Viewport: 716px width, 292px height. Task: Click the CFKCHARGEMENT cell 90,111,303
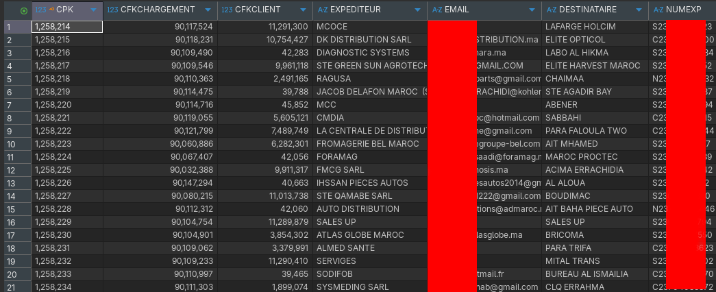160,287
